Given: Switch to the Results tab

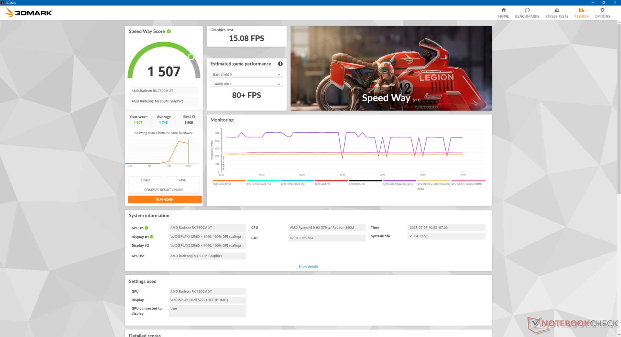Looking at the screenshot, I should pos(581,13).
